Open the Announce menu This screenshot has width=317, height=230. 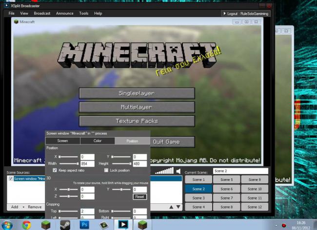pos(65,13)
